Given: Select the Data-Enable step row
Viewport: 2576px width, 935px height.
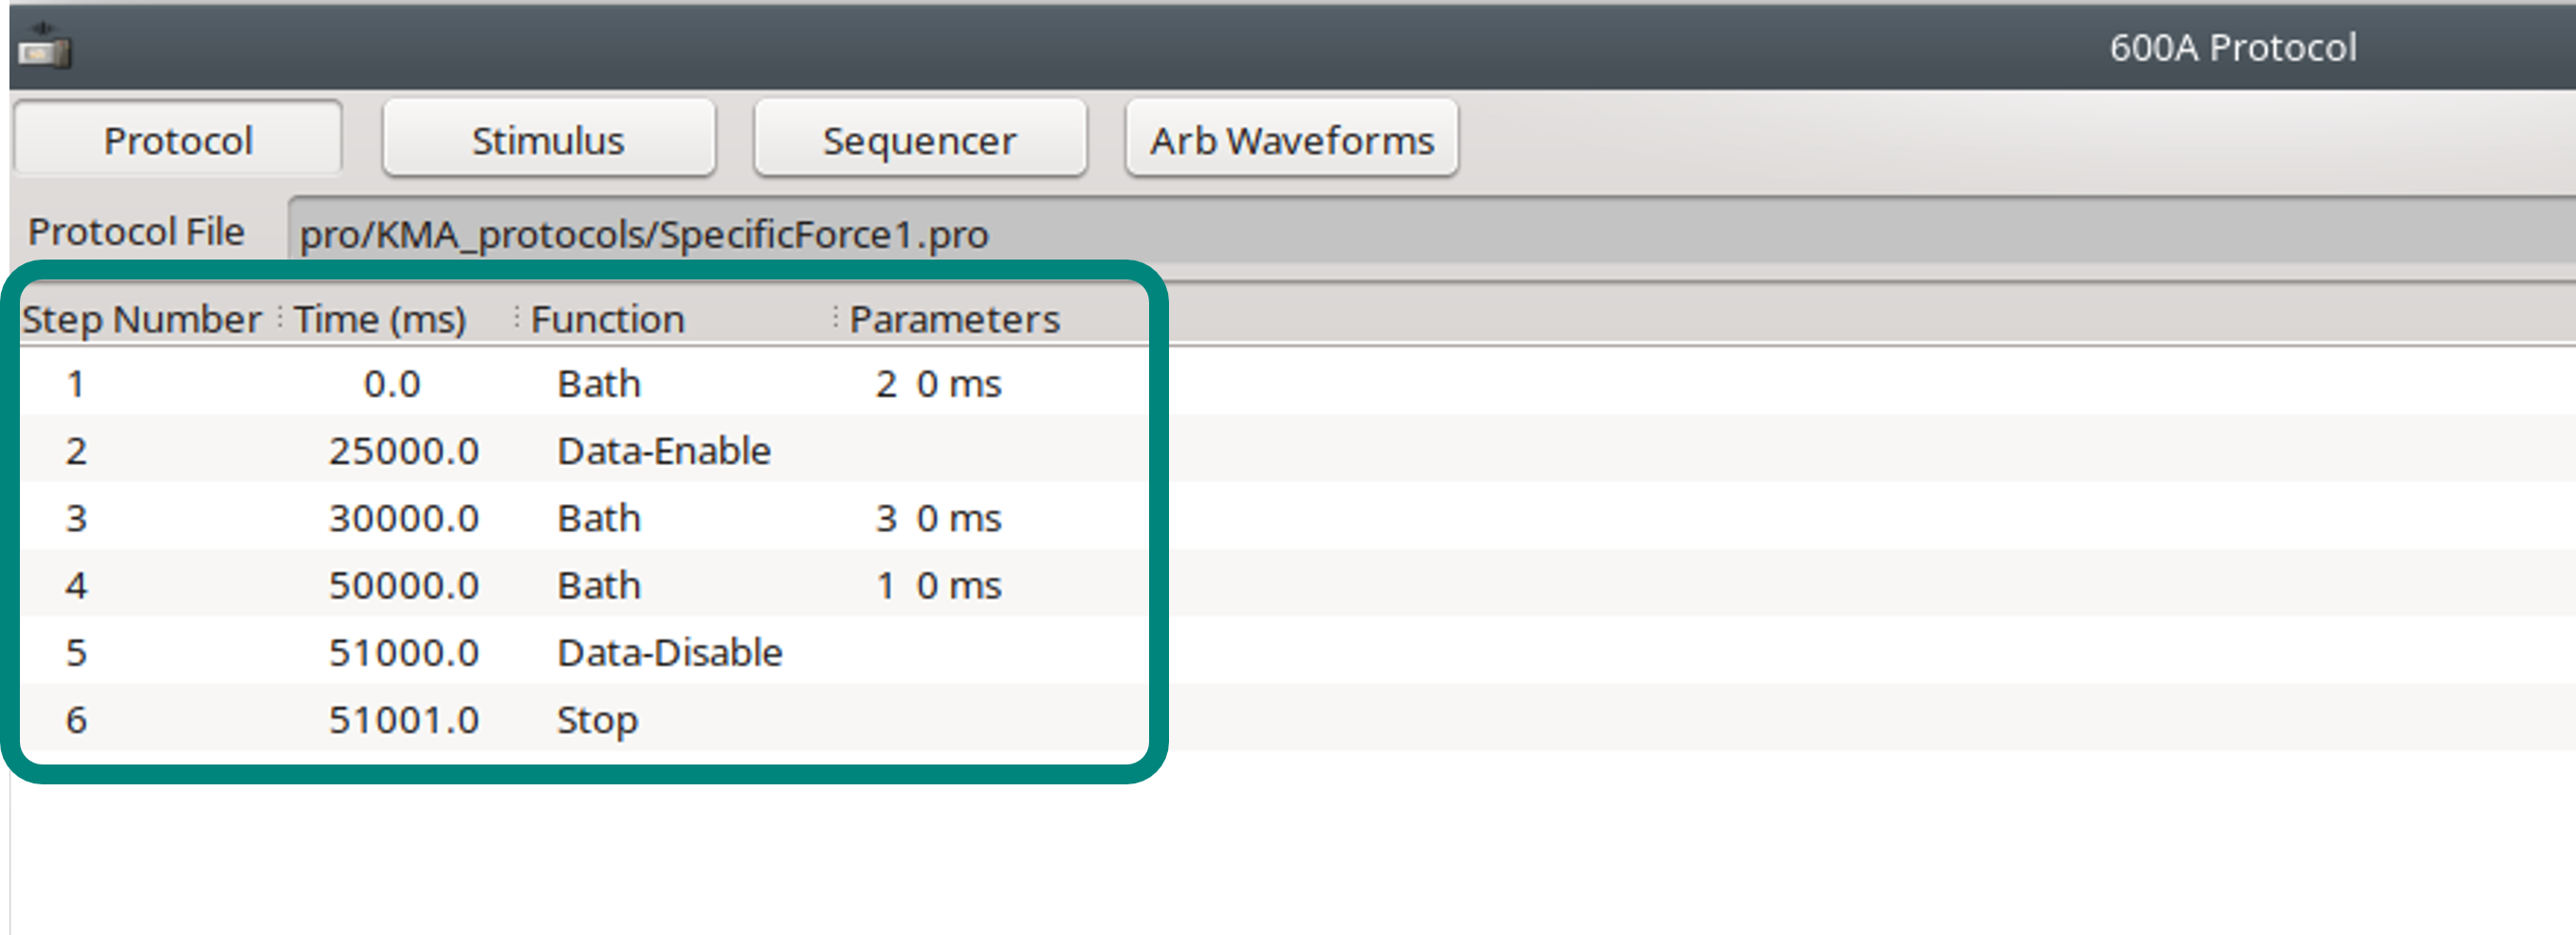Looking at the screenshot, I should point(663,451).
